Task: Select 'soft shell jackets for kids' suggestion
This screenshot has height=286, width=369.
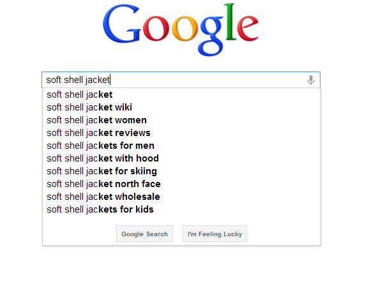Action: [181, 209]
